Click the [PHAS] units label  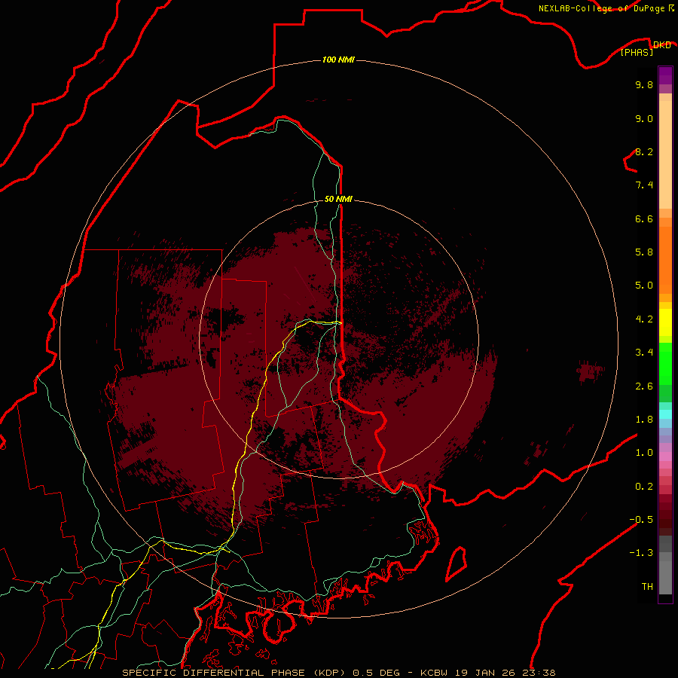coord(637,52)
